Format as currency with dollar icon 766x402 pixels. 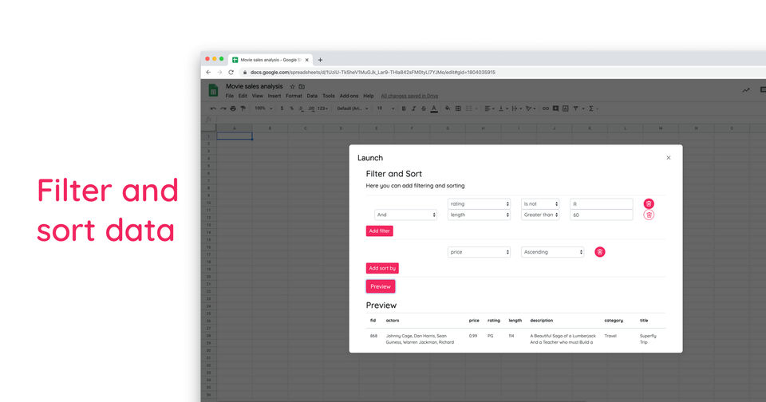point(282,108)
